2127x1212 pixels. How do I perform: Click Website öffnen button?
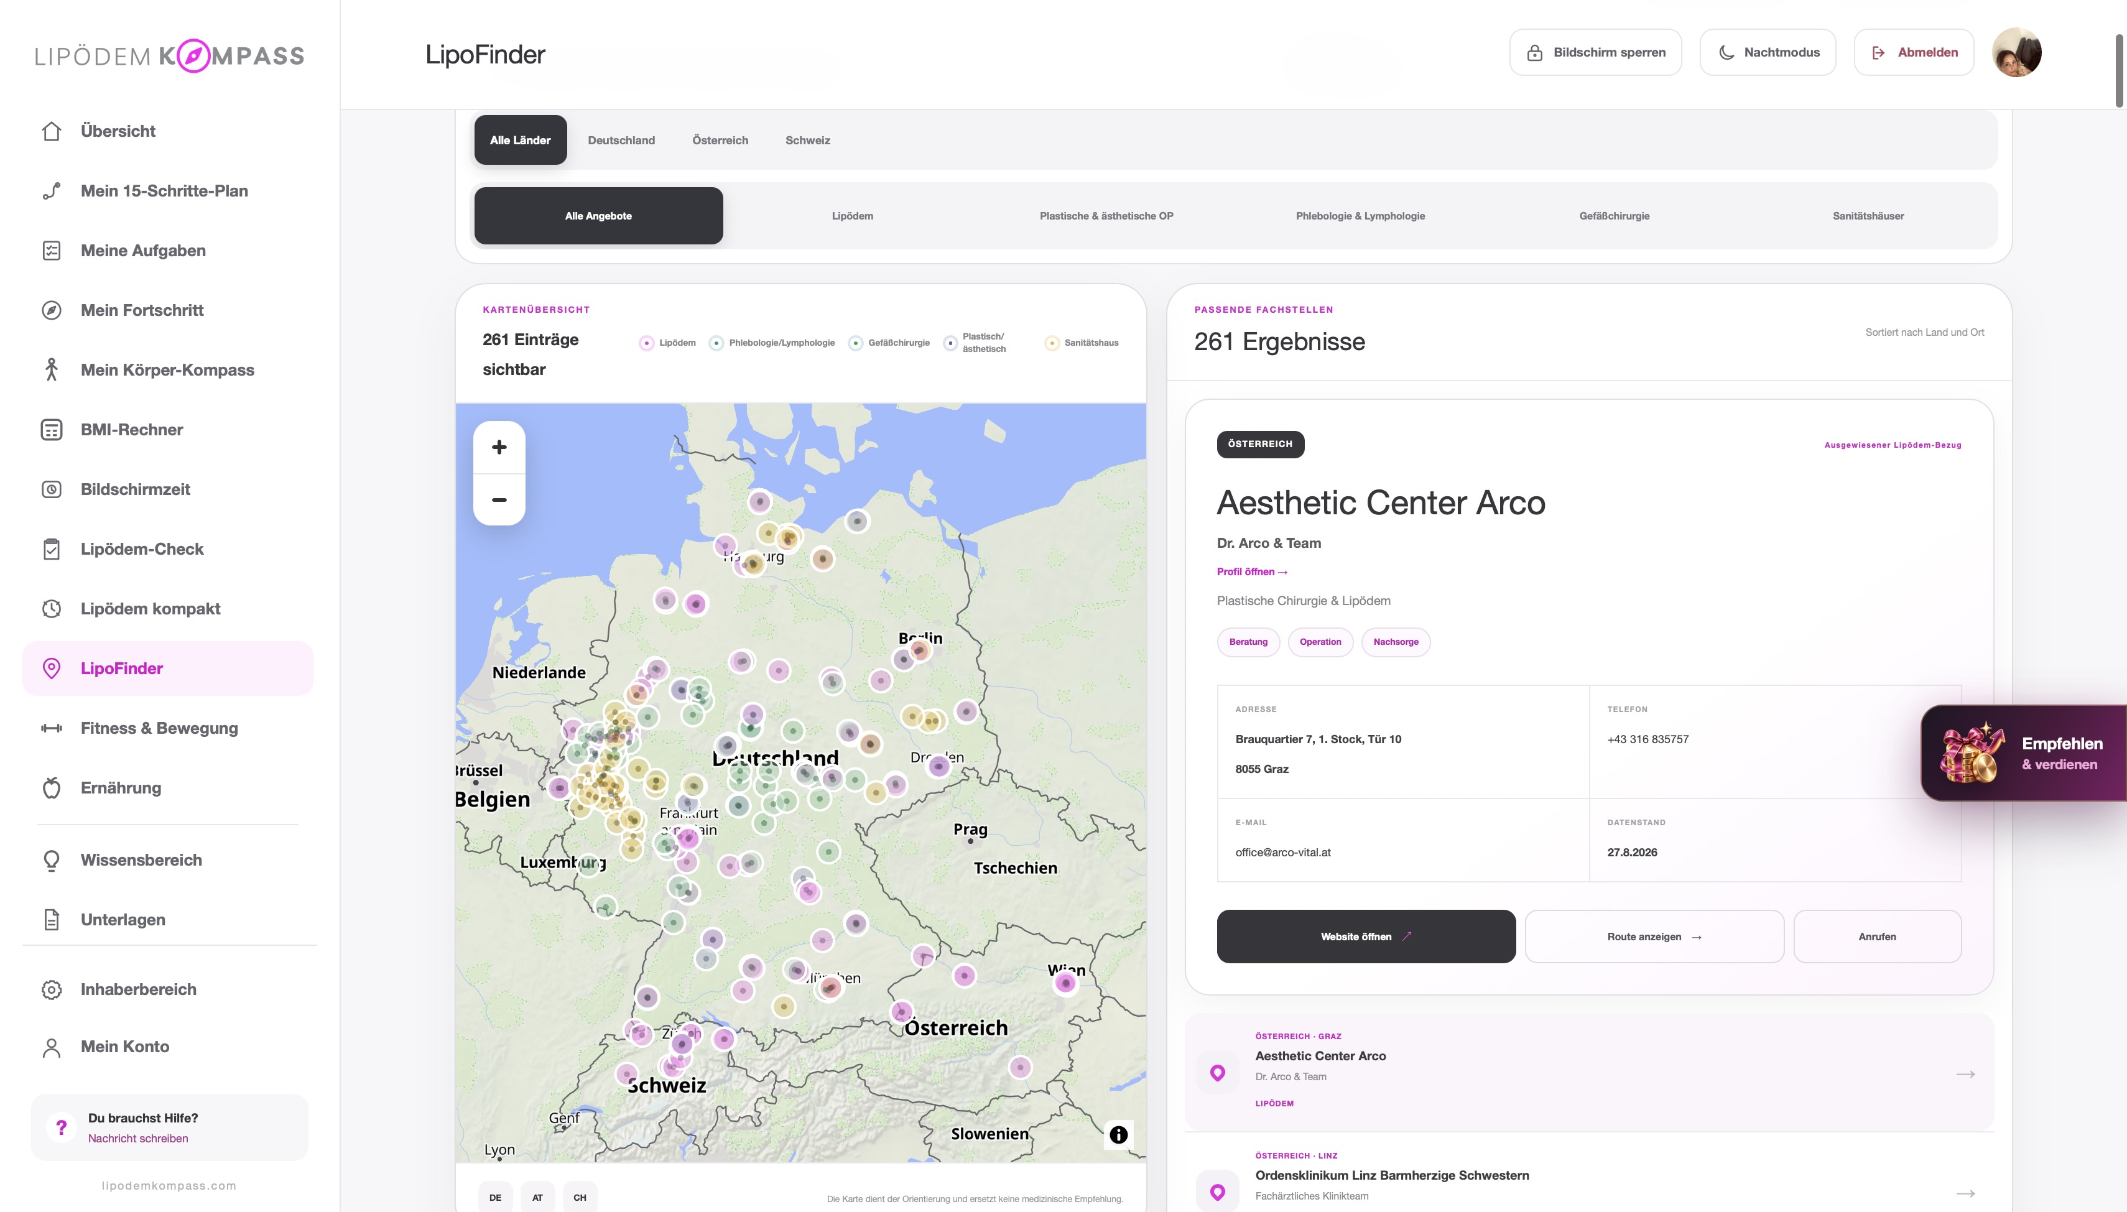click(x=1366, y=937)
